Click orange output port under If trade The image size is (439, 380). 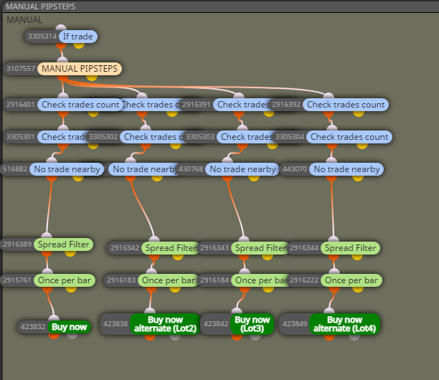pyautogui.click(x=61, y=45)
